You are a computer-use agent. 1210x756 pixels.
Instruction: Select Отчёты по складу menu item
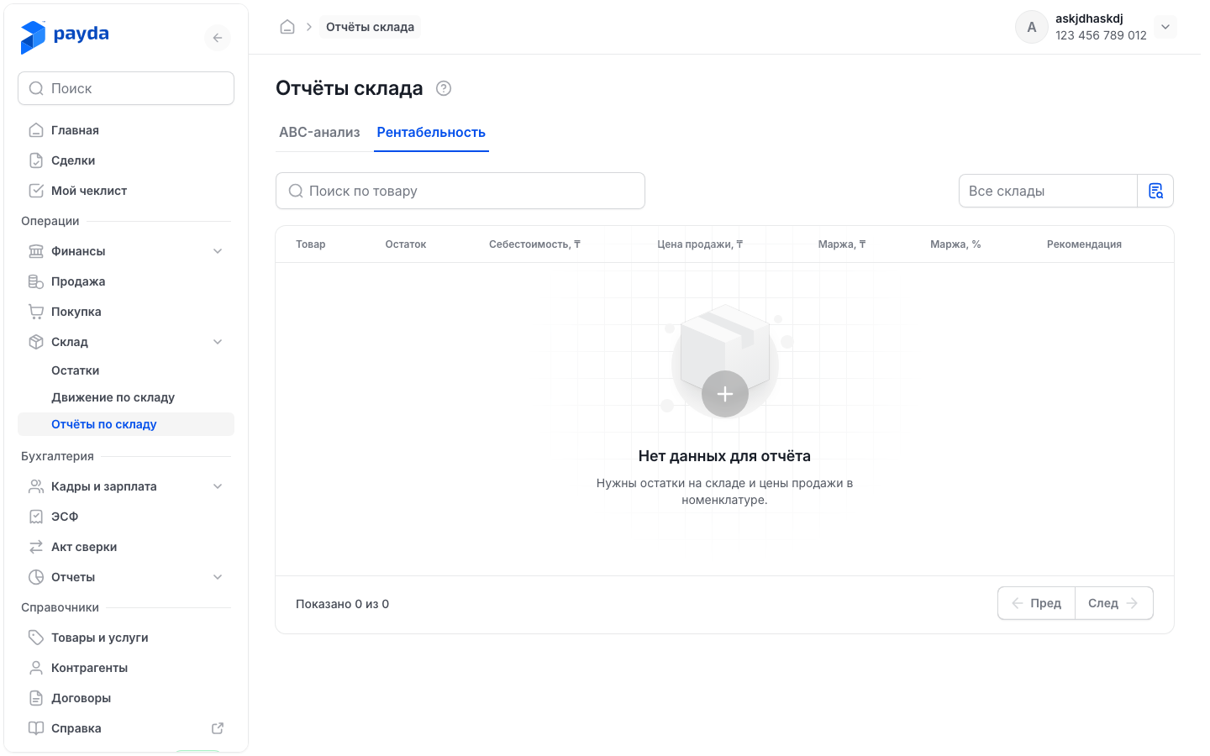pyautogui.click(x=126, y=424)
